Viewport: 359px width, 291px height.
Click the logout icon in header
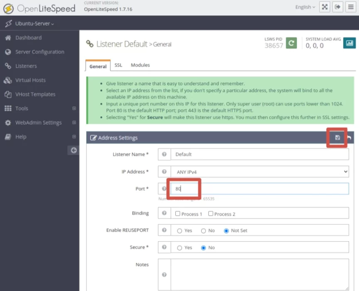click(x=337, y=7)
